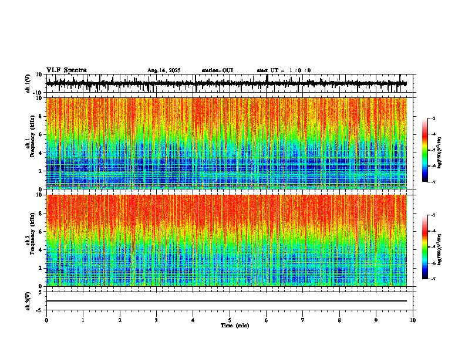Click the "-3" label of ch.1 color bar
465x359 pixels.
[x=433, y=118]
